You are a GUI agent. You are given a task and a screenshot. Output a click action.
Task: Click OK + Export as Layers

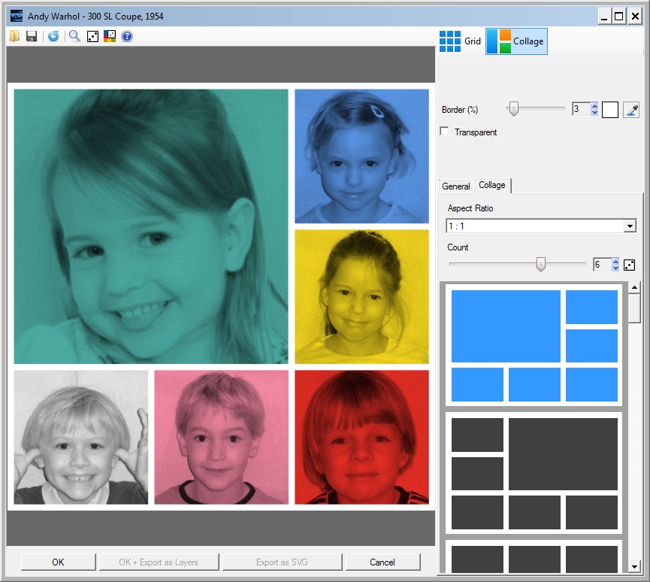tap(159, 562)
